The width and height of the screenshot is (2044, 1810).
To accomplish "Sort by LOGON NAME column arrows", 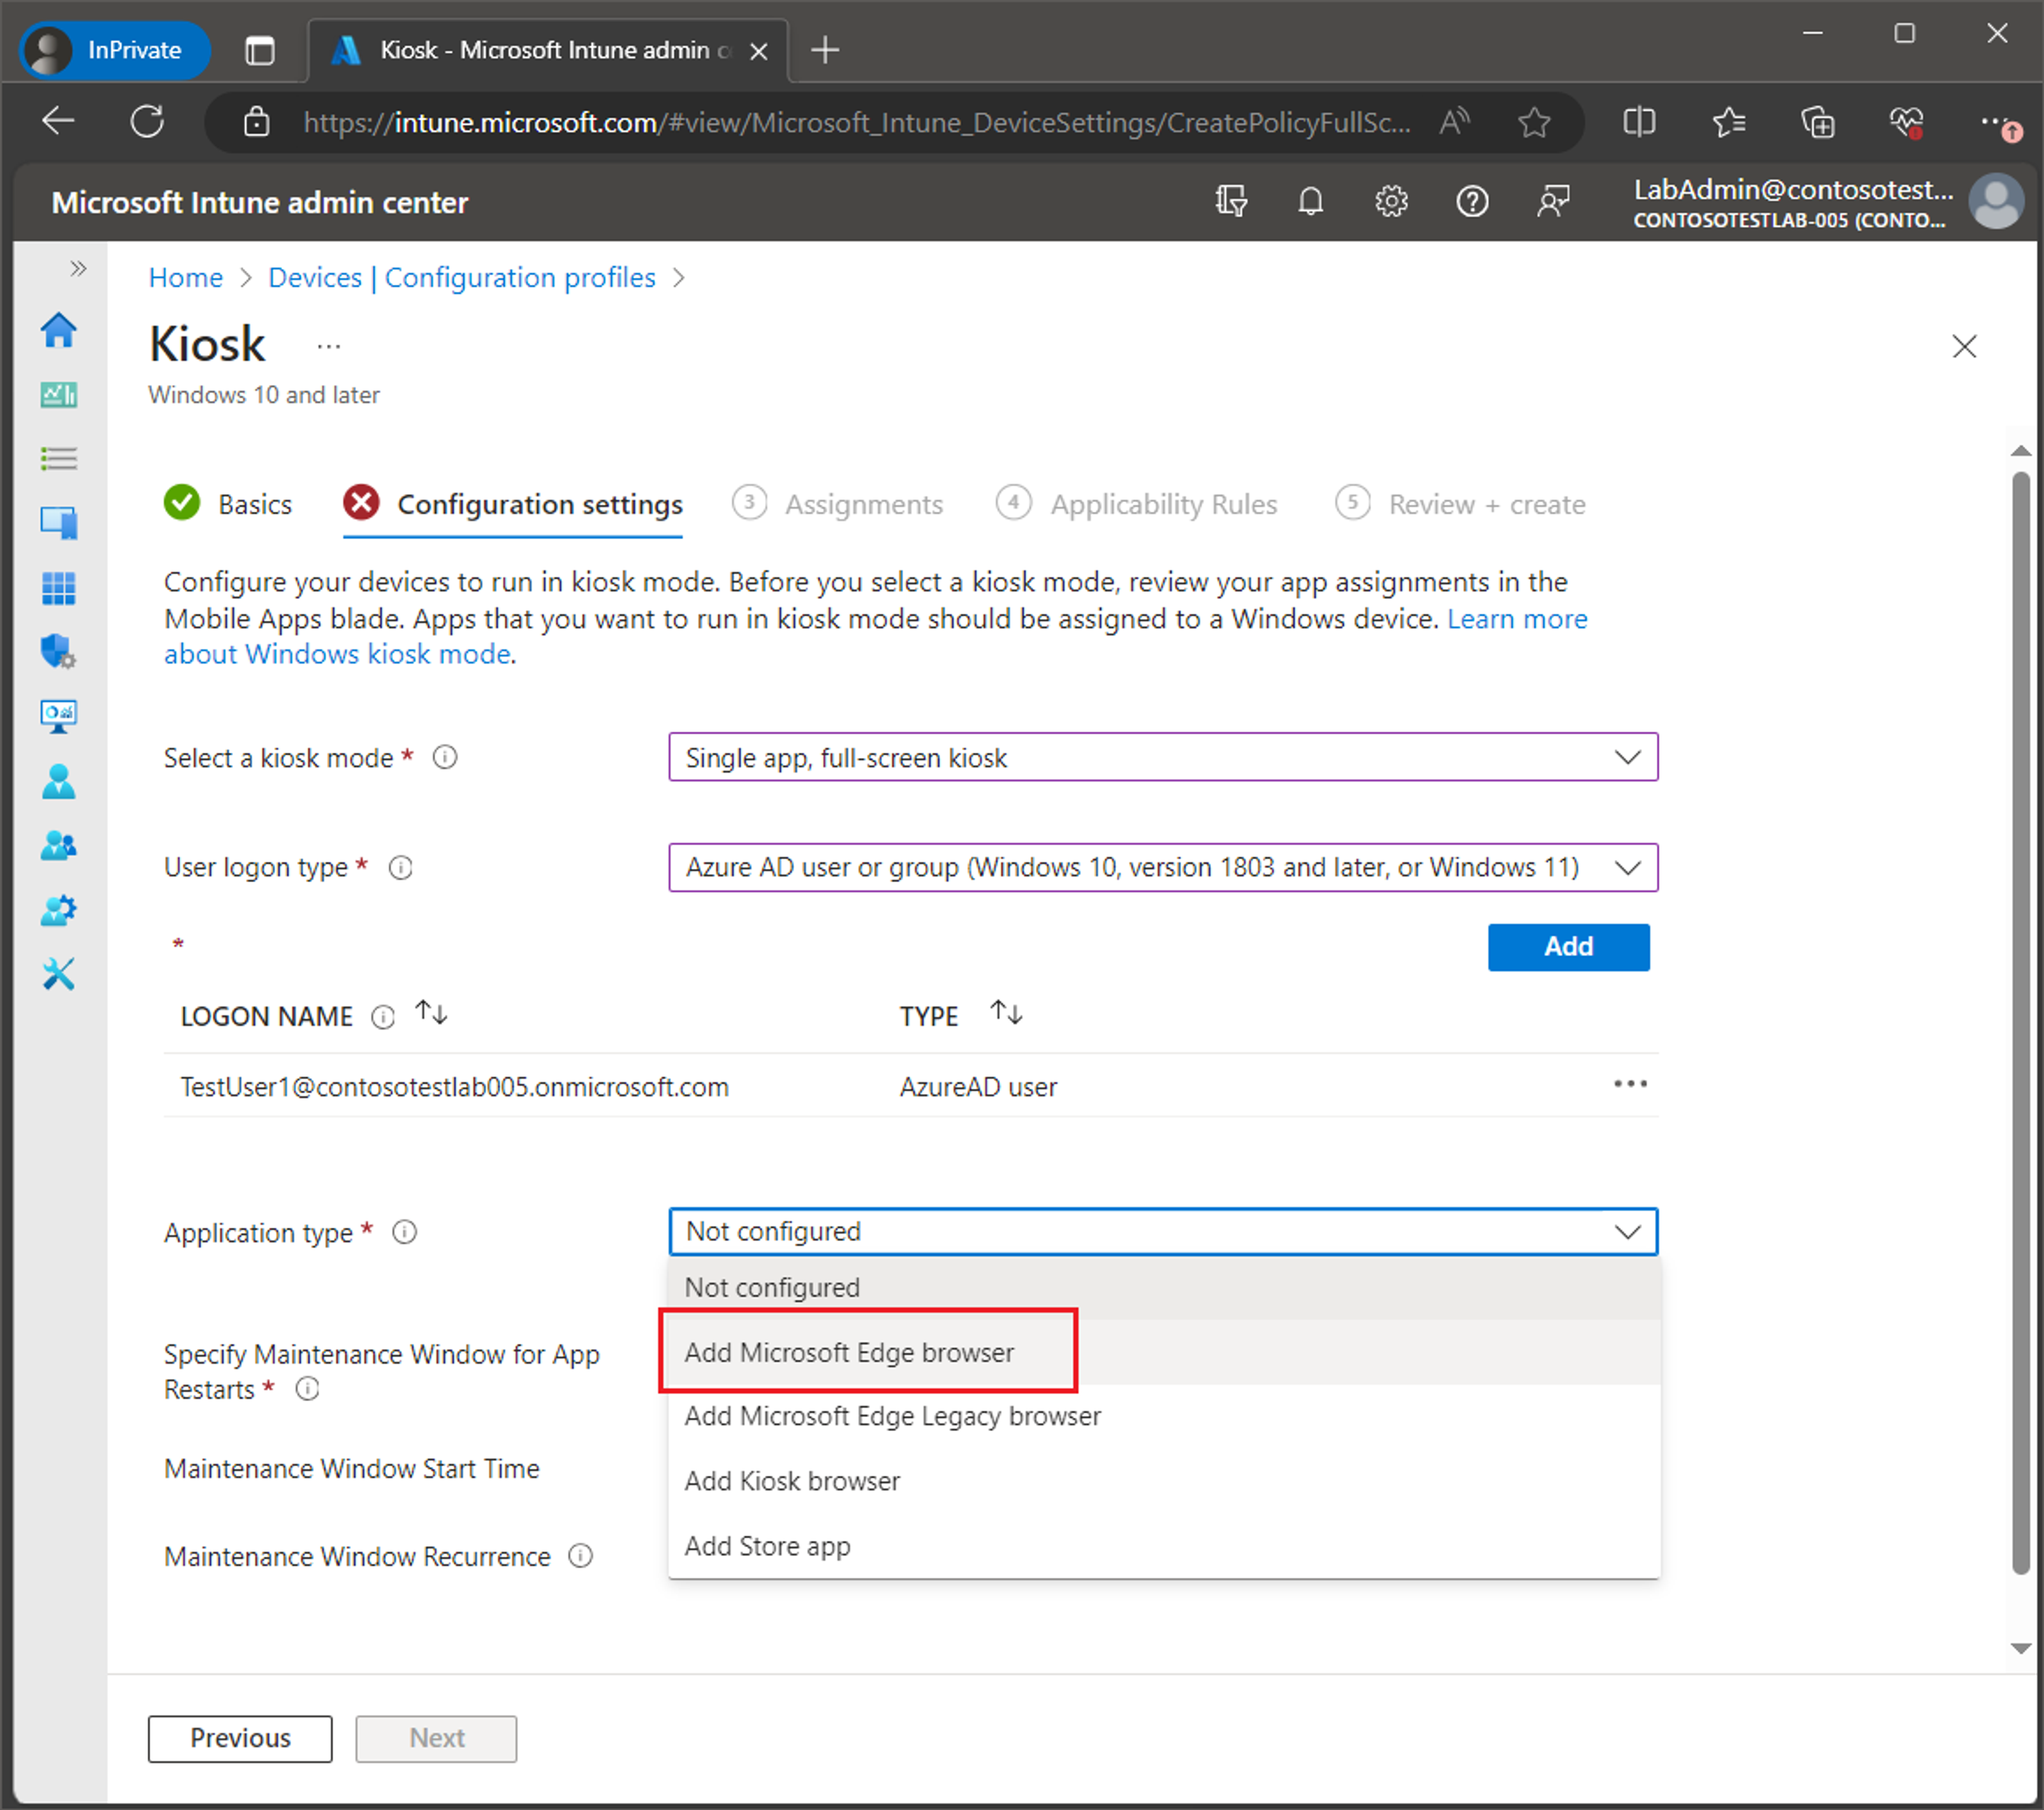I will coord(431,1013).
